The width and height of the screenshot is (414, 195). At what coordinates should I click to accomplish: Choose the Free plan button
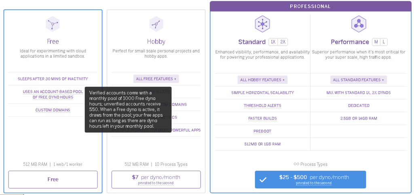[x=53, y=179]
